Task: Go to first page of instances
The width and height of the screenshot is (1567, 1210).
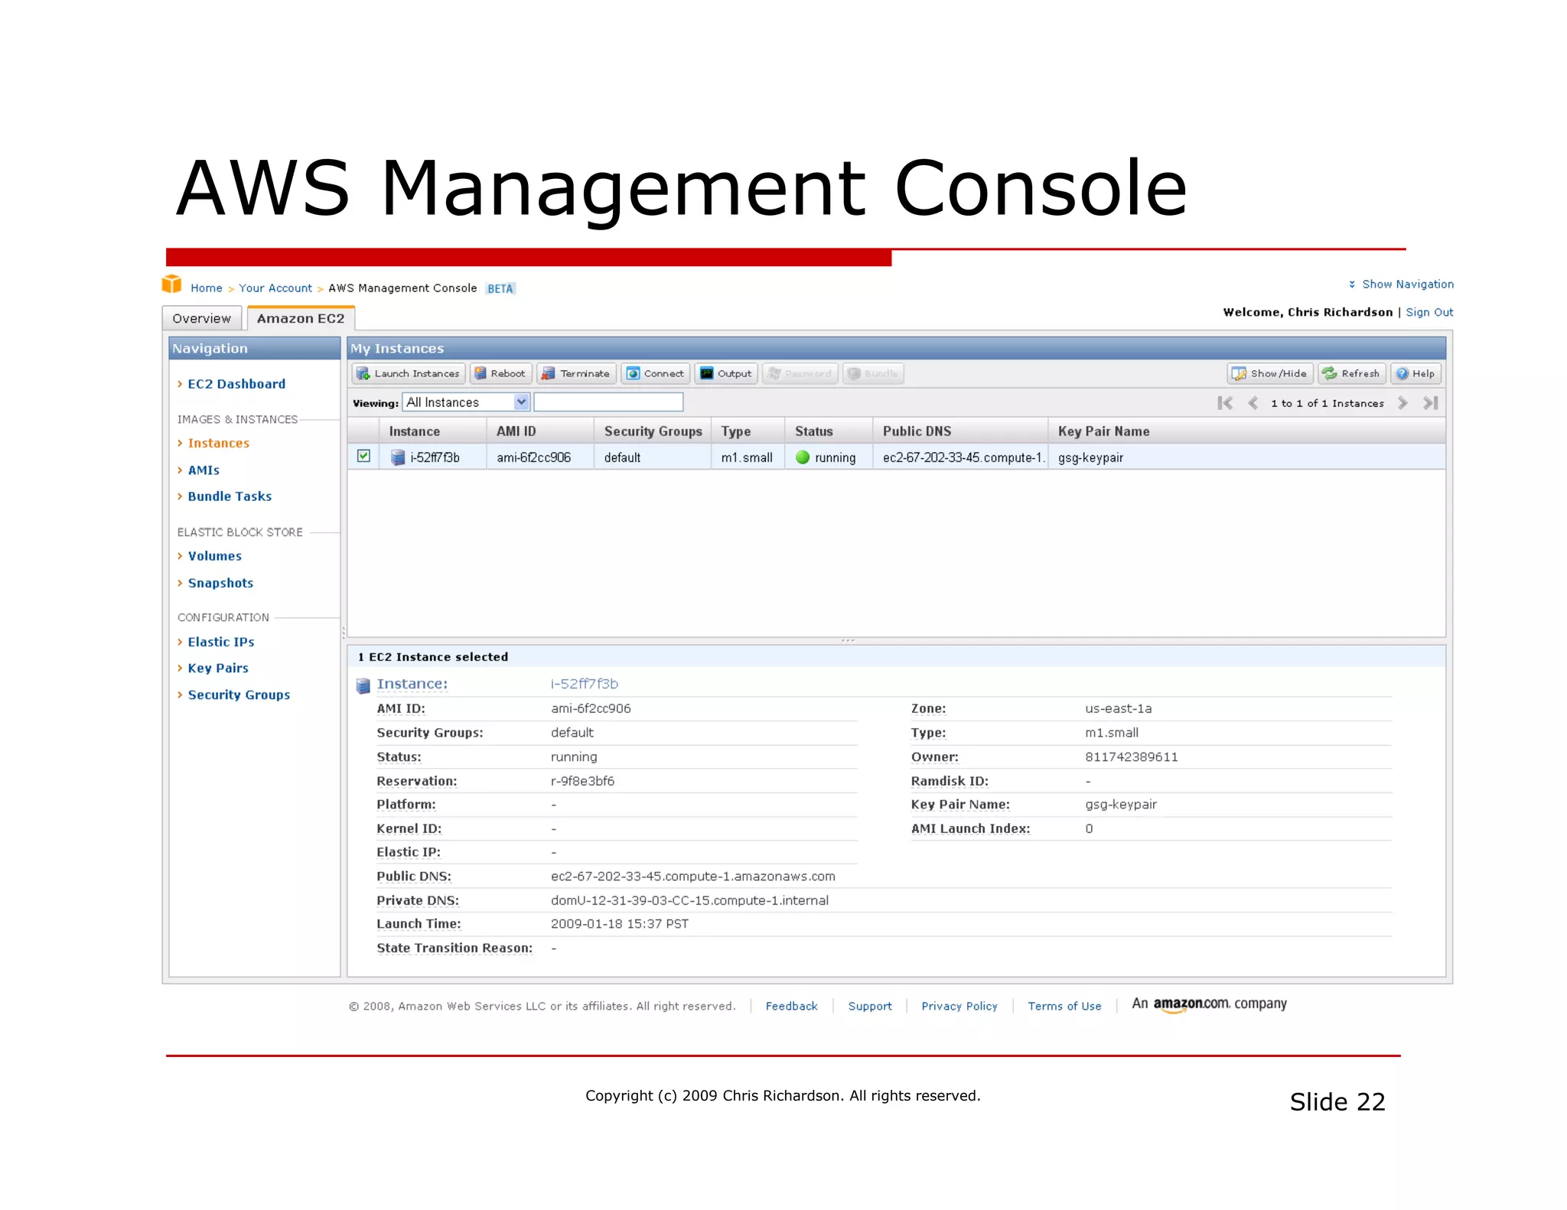Action: point(1225,403)
